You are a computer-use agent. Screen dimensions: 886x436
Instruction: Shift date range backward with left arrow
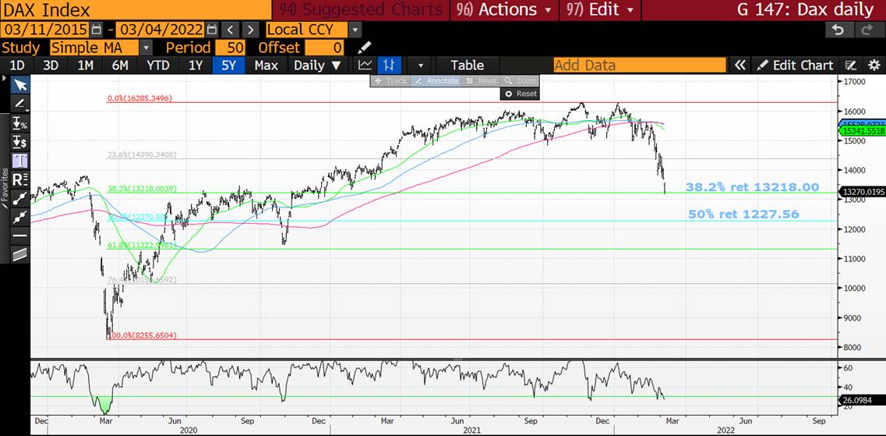tap(230, 30)
